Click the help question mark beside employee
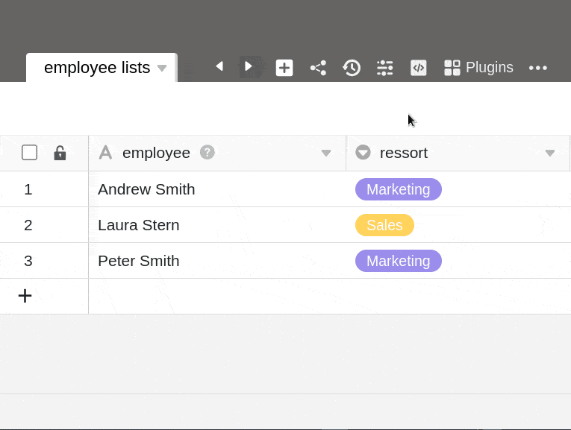 (208, 152)
